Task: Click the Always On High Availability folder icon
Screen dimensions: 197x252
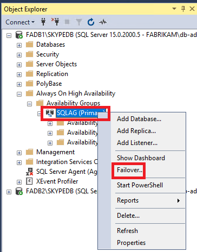Action: [29, 93]
